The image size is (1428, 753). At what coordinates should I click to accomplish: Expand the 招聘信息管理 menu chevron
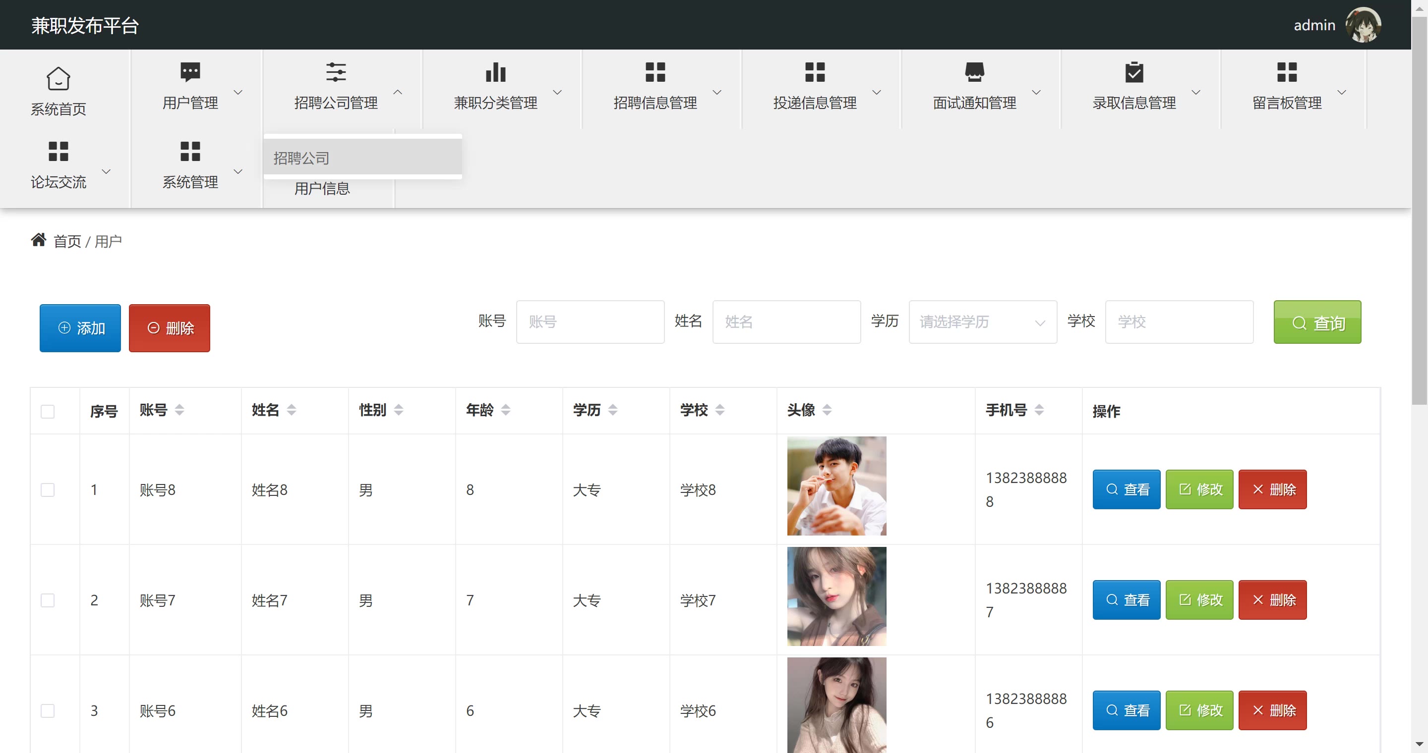[x=717, y=92]
